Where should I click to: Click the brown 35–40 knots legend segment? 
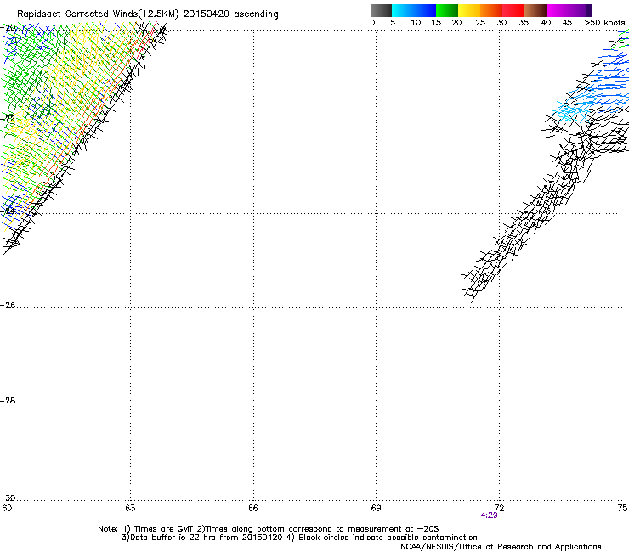tap(535, 10)
